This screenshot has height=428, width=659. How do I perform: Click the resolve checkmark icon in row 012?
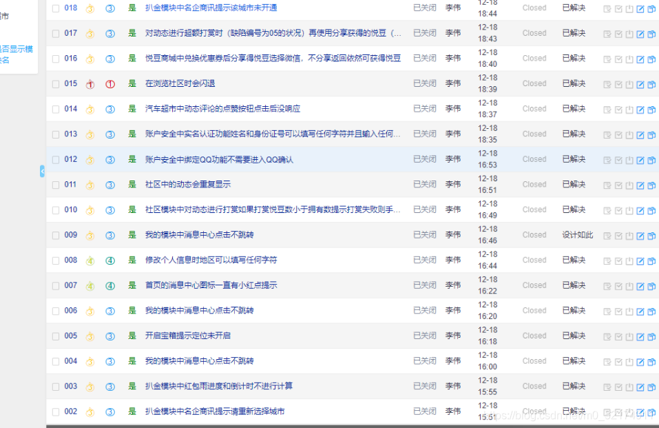point(618,161)
